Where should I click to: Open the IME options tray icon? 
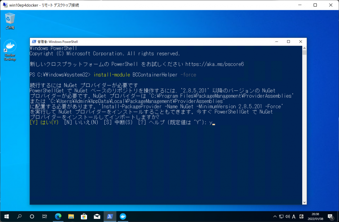[x=301, y=216]
